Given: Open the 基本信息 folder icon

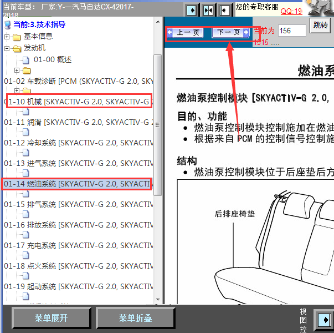Looking at the screenshot, I should point(17,37).
